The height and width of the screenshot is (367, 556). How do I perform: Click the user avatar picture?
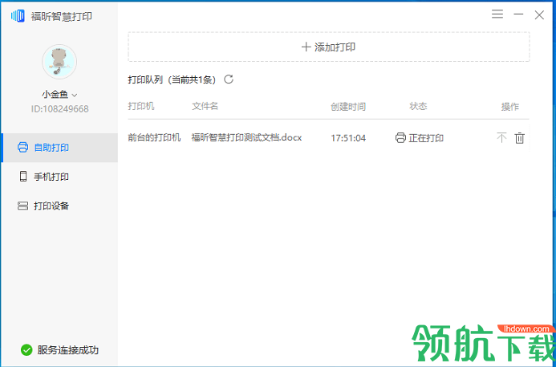coord(59,61)
